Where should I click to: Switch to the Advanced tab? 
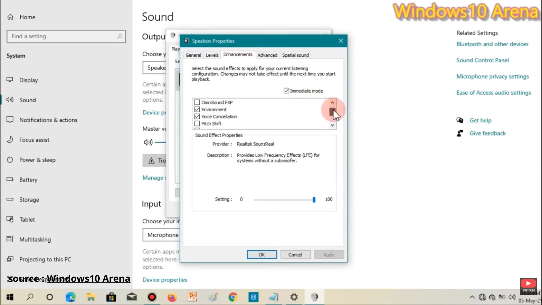coord(267,55)
